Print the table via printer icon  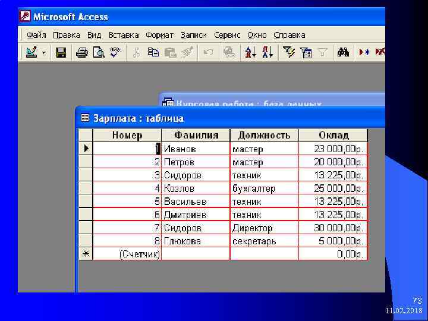82,52
